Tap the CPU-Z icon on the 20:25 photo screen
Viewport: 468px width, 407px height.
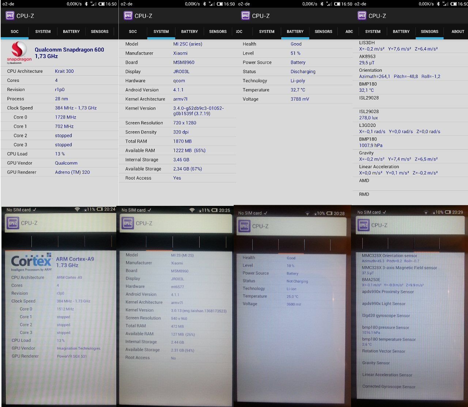(128, 223)
